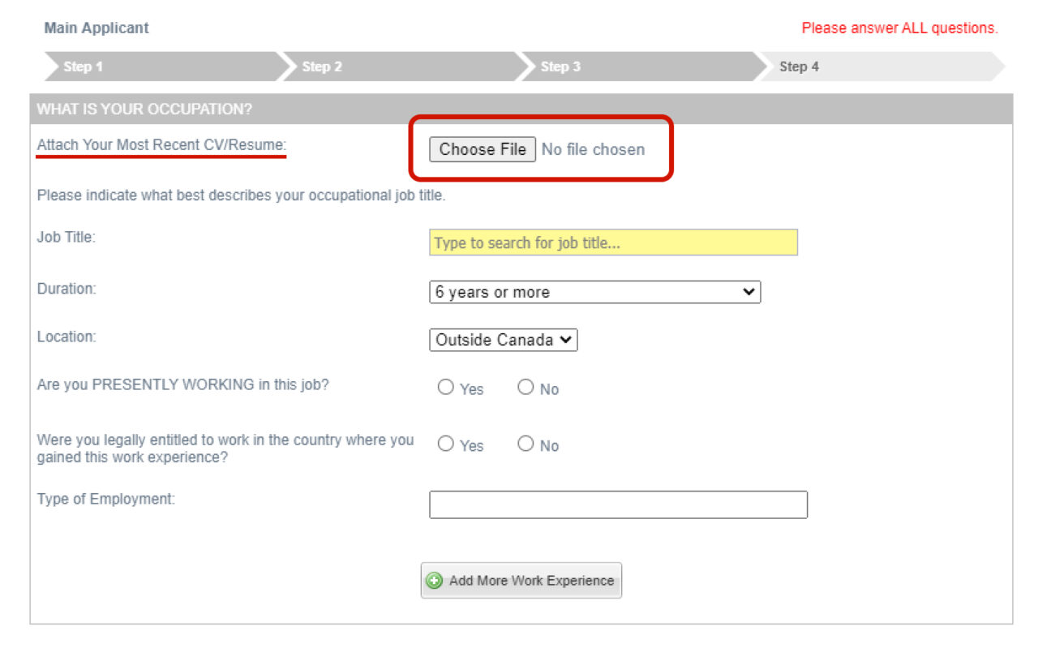Go to the Step 3 tab
This screenshot has width=1038, height=648.
(x=560, y=67)
